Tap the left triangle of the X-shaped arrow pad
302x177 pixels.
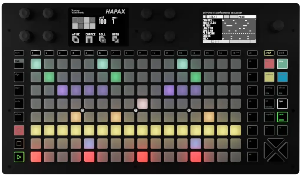pyautogui.click(x=267, y=150)
